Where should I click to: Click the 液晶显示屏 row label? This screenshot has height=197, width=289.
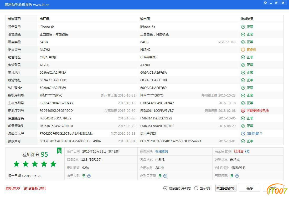point(16,134)
